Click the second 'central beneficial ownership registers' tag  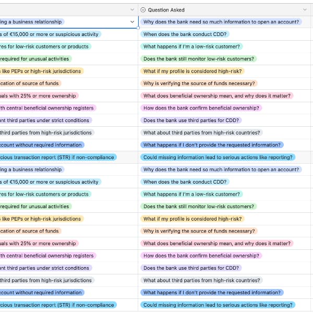coord(48,256)
